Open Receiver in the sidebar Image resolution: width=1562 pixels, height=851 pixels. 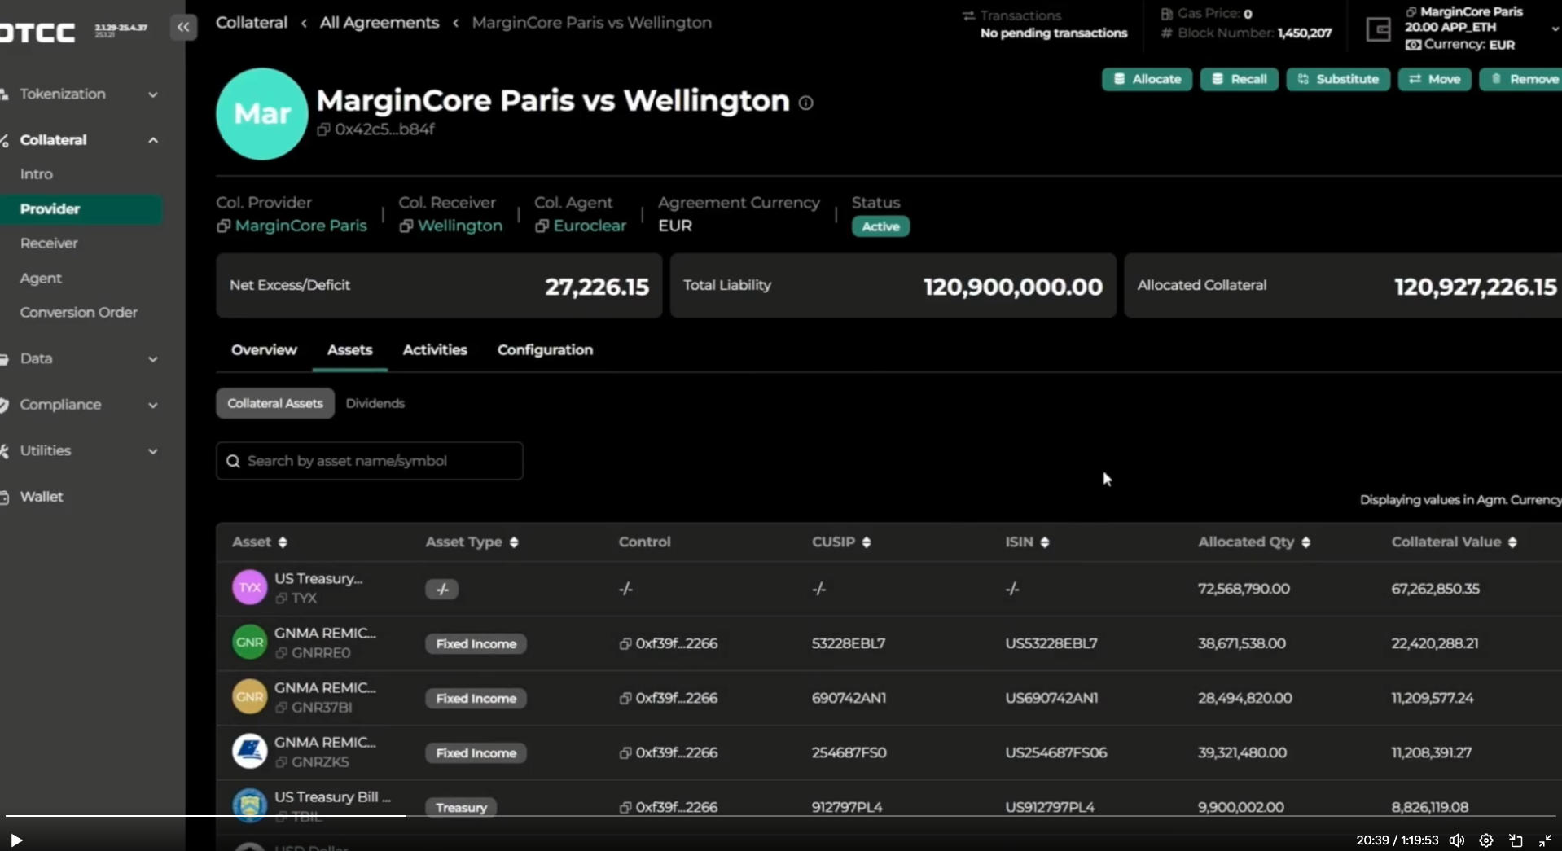point(49,243)
